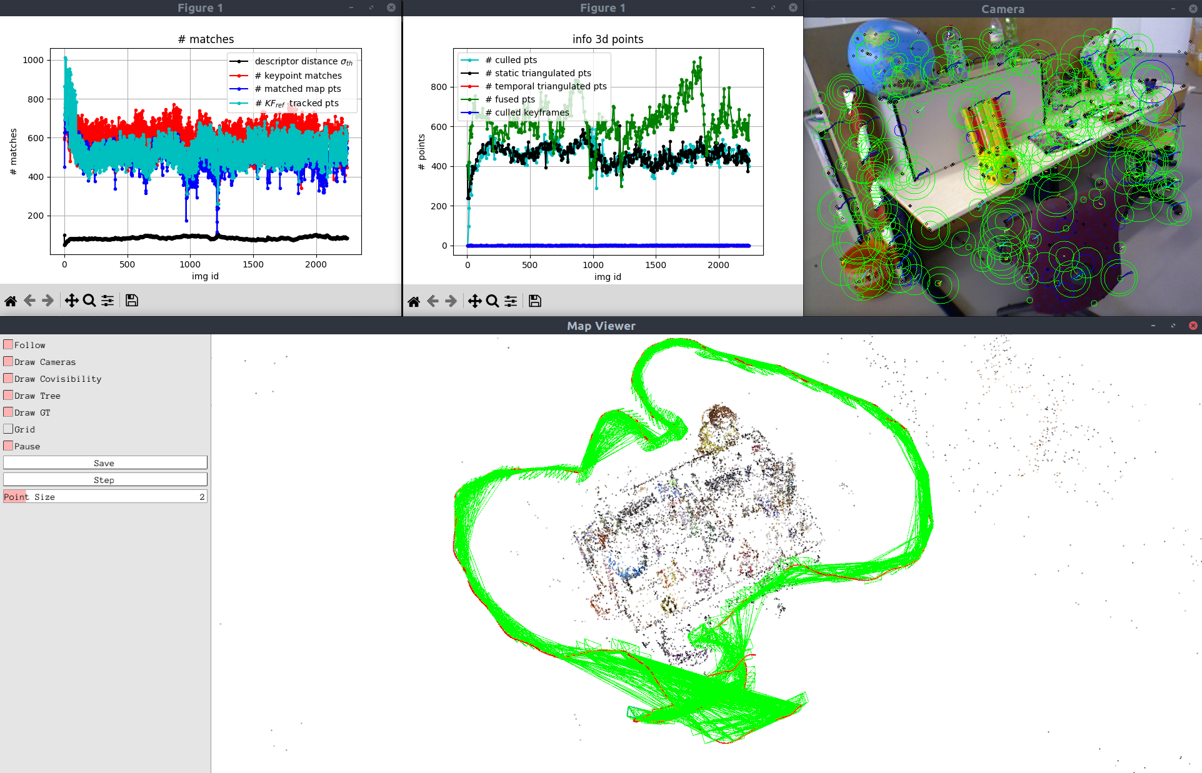Click Home icon in 3d points figure
The image size is (1202, 773).
(414, 301)
